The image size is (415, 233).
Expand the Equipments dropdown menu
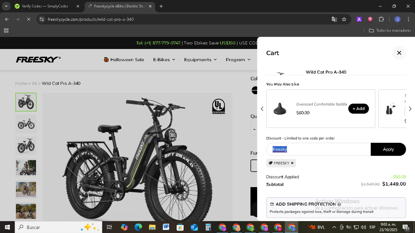pos(200,60)
